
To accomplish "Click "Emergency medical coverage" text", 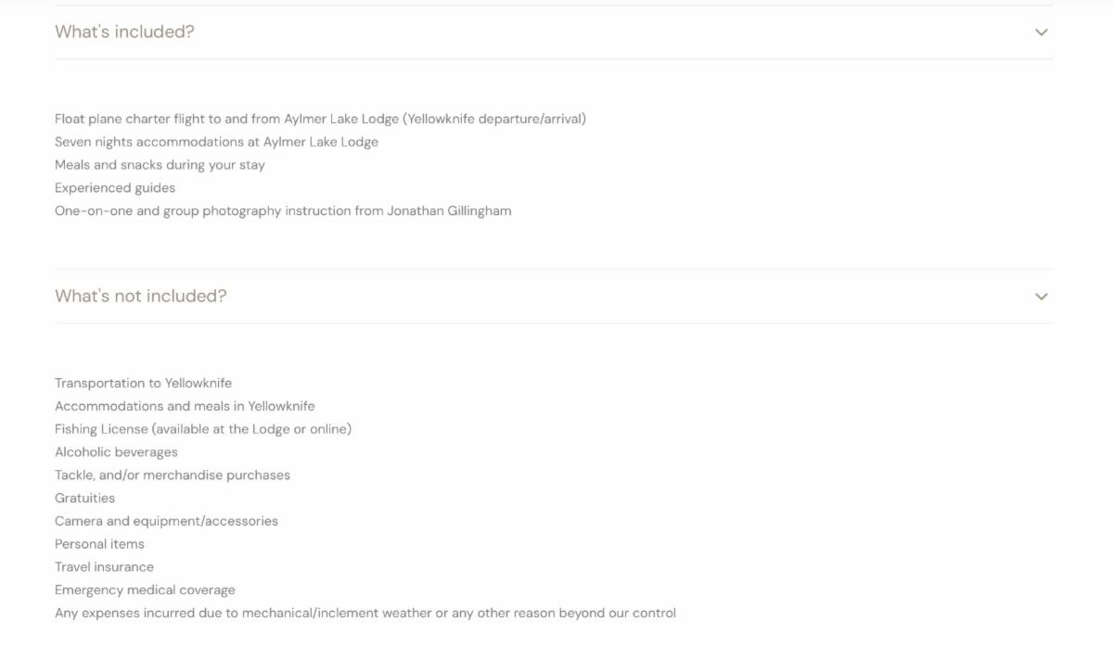I will [x=145, y=590].
